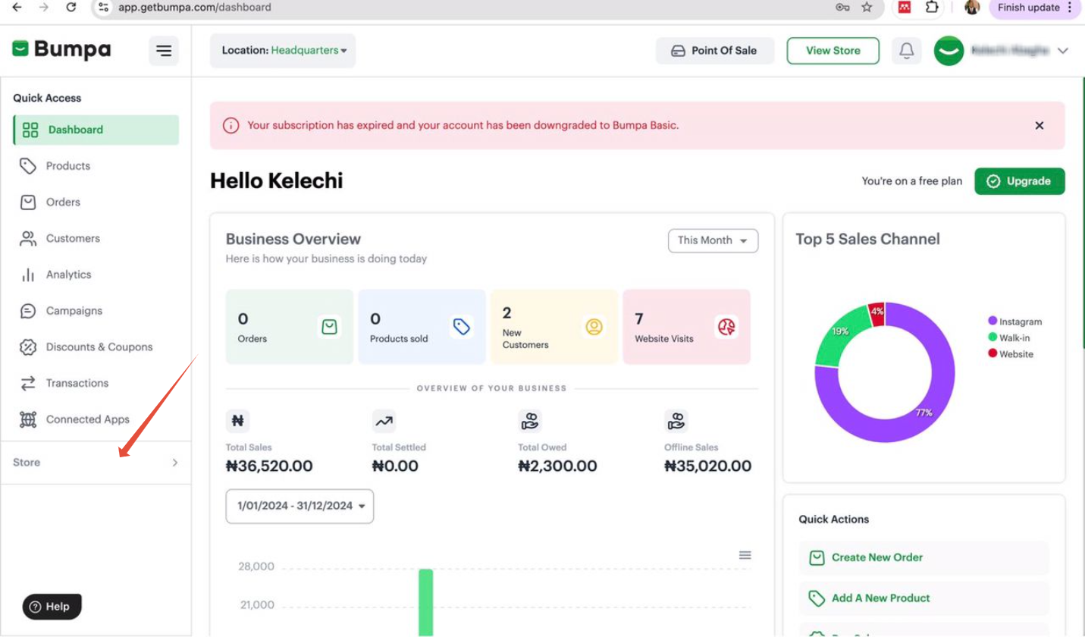Reload the page in the browser

click(x=71, y=7)
